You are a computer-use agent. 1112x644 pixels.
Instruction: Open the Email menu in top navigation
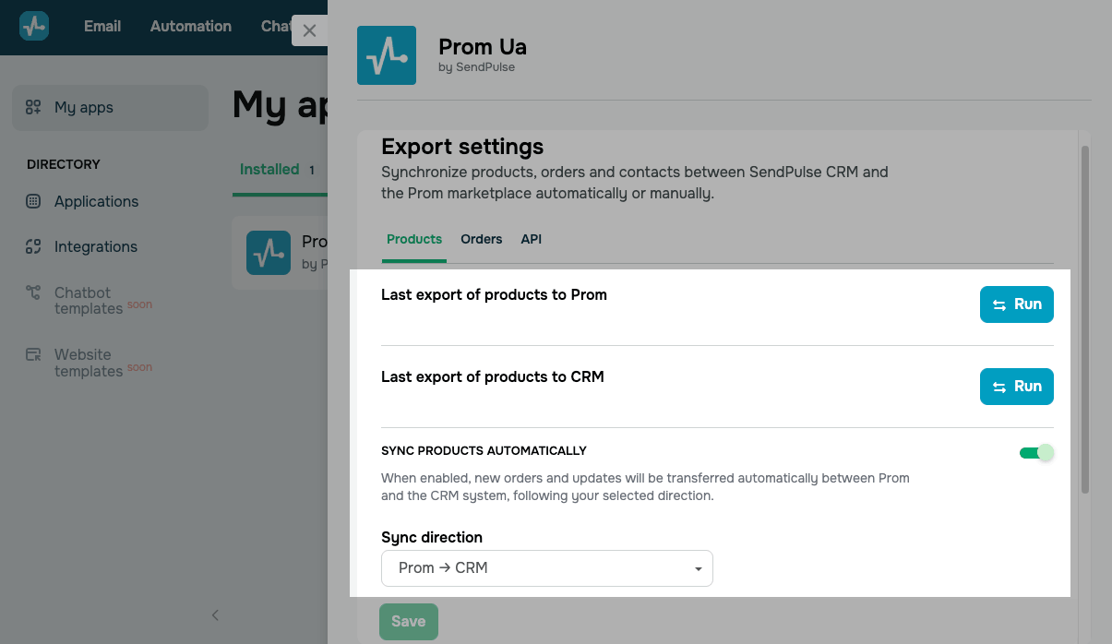click(102, 26)
